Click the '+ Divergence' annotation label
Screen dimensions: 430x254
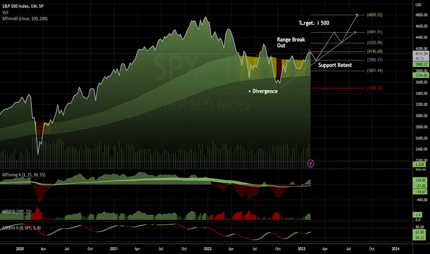(263, 91)
